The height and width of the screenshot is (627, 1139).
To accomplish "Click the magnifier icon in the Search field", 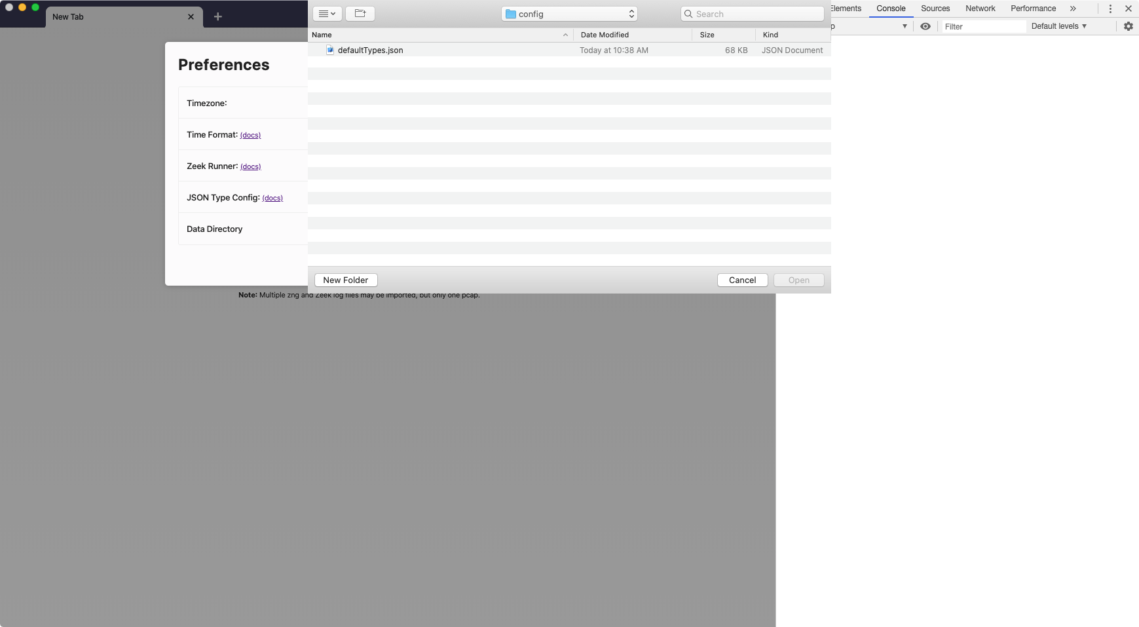I will (x=688, y=13).
